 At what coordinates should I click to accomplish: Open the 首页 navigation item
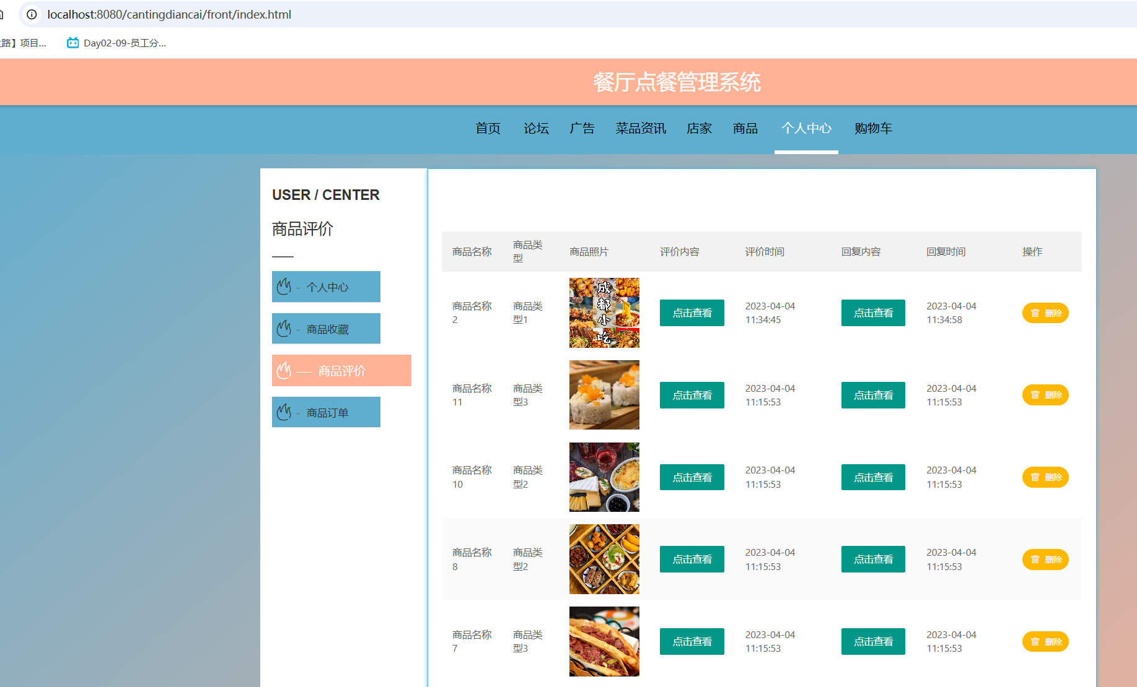(x=488, y=129)
